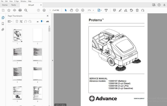Open the View menu
The height and width of the screenshot is (106, 167).
[11, 1]
